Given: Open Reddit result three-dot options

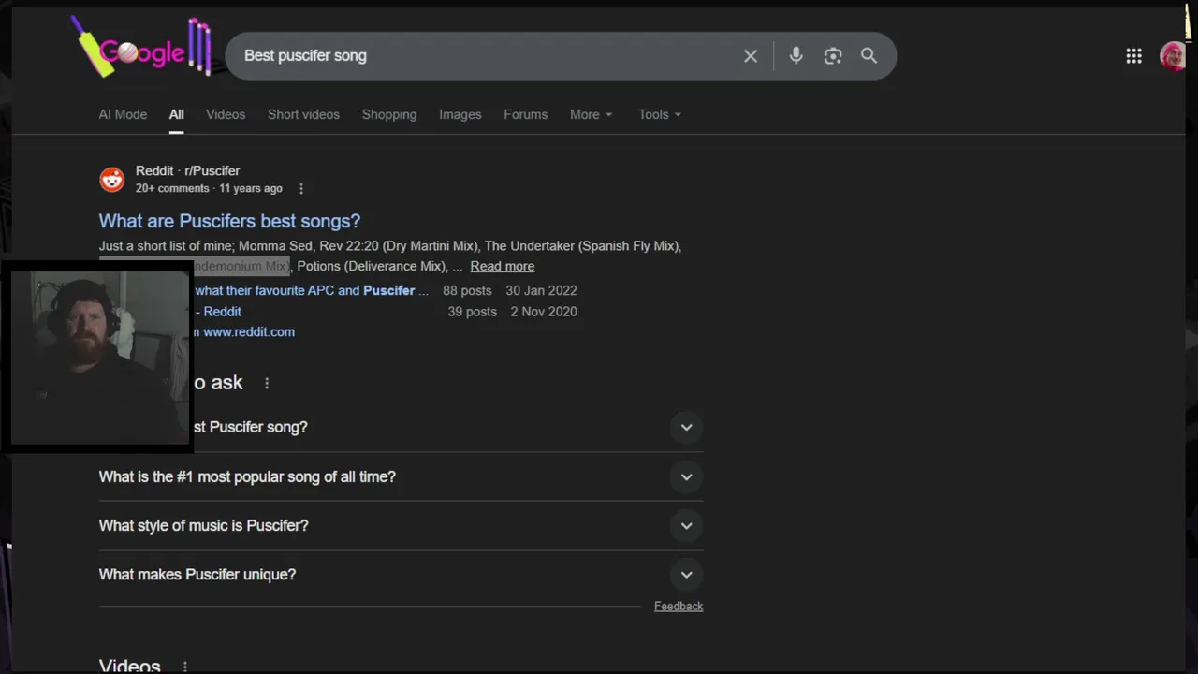Looking at the screenshot, I should 301,189.
